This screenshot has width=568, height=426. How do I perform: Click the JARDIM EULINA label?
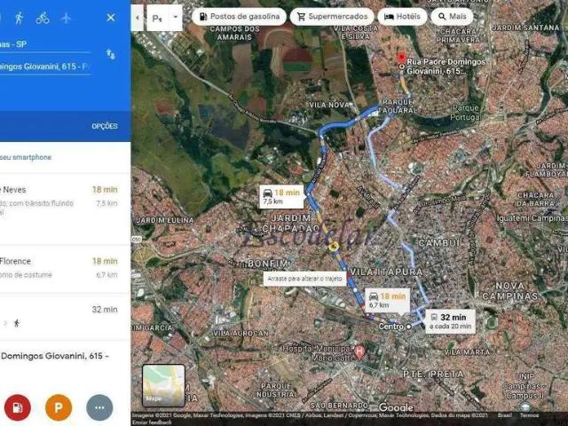pyautogui.click(x=165, y=220)
